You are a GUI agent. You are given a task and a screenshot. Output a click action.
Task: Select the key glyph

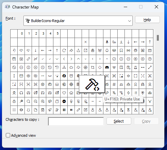pyautogui.click(x=107, y=93)
